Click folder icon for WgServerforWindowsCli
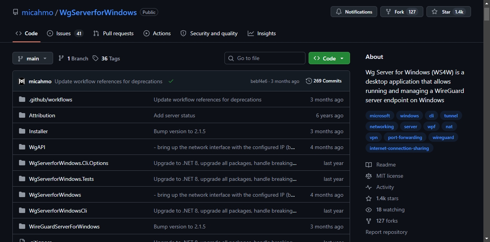 [x=22, y=211]
